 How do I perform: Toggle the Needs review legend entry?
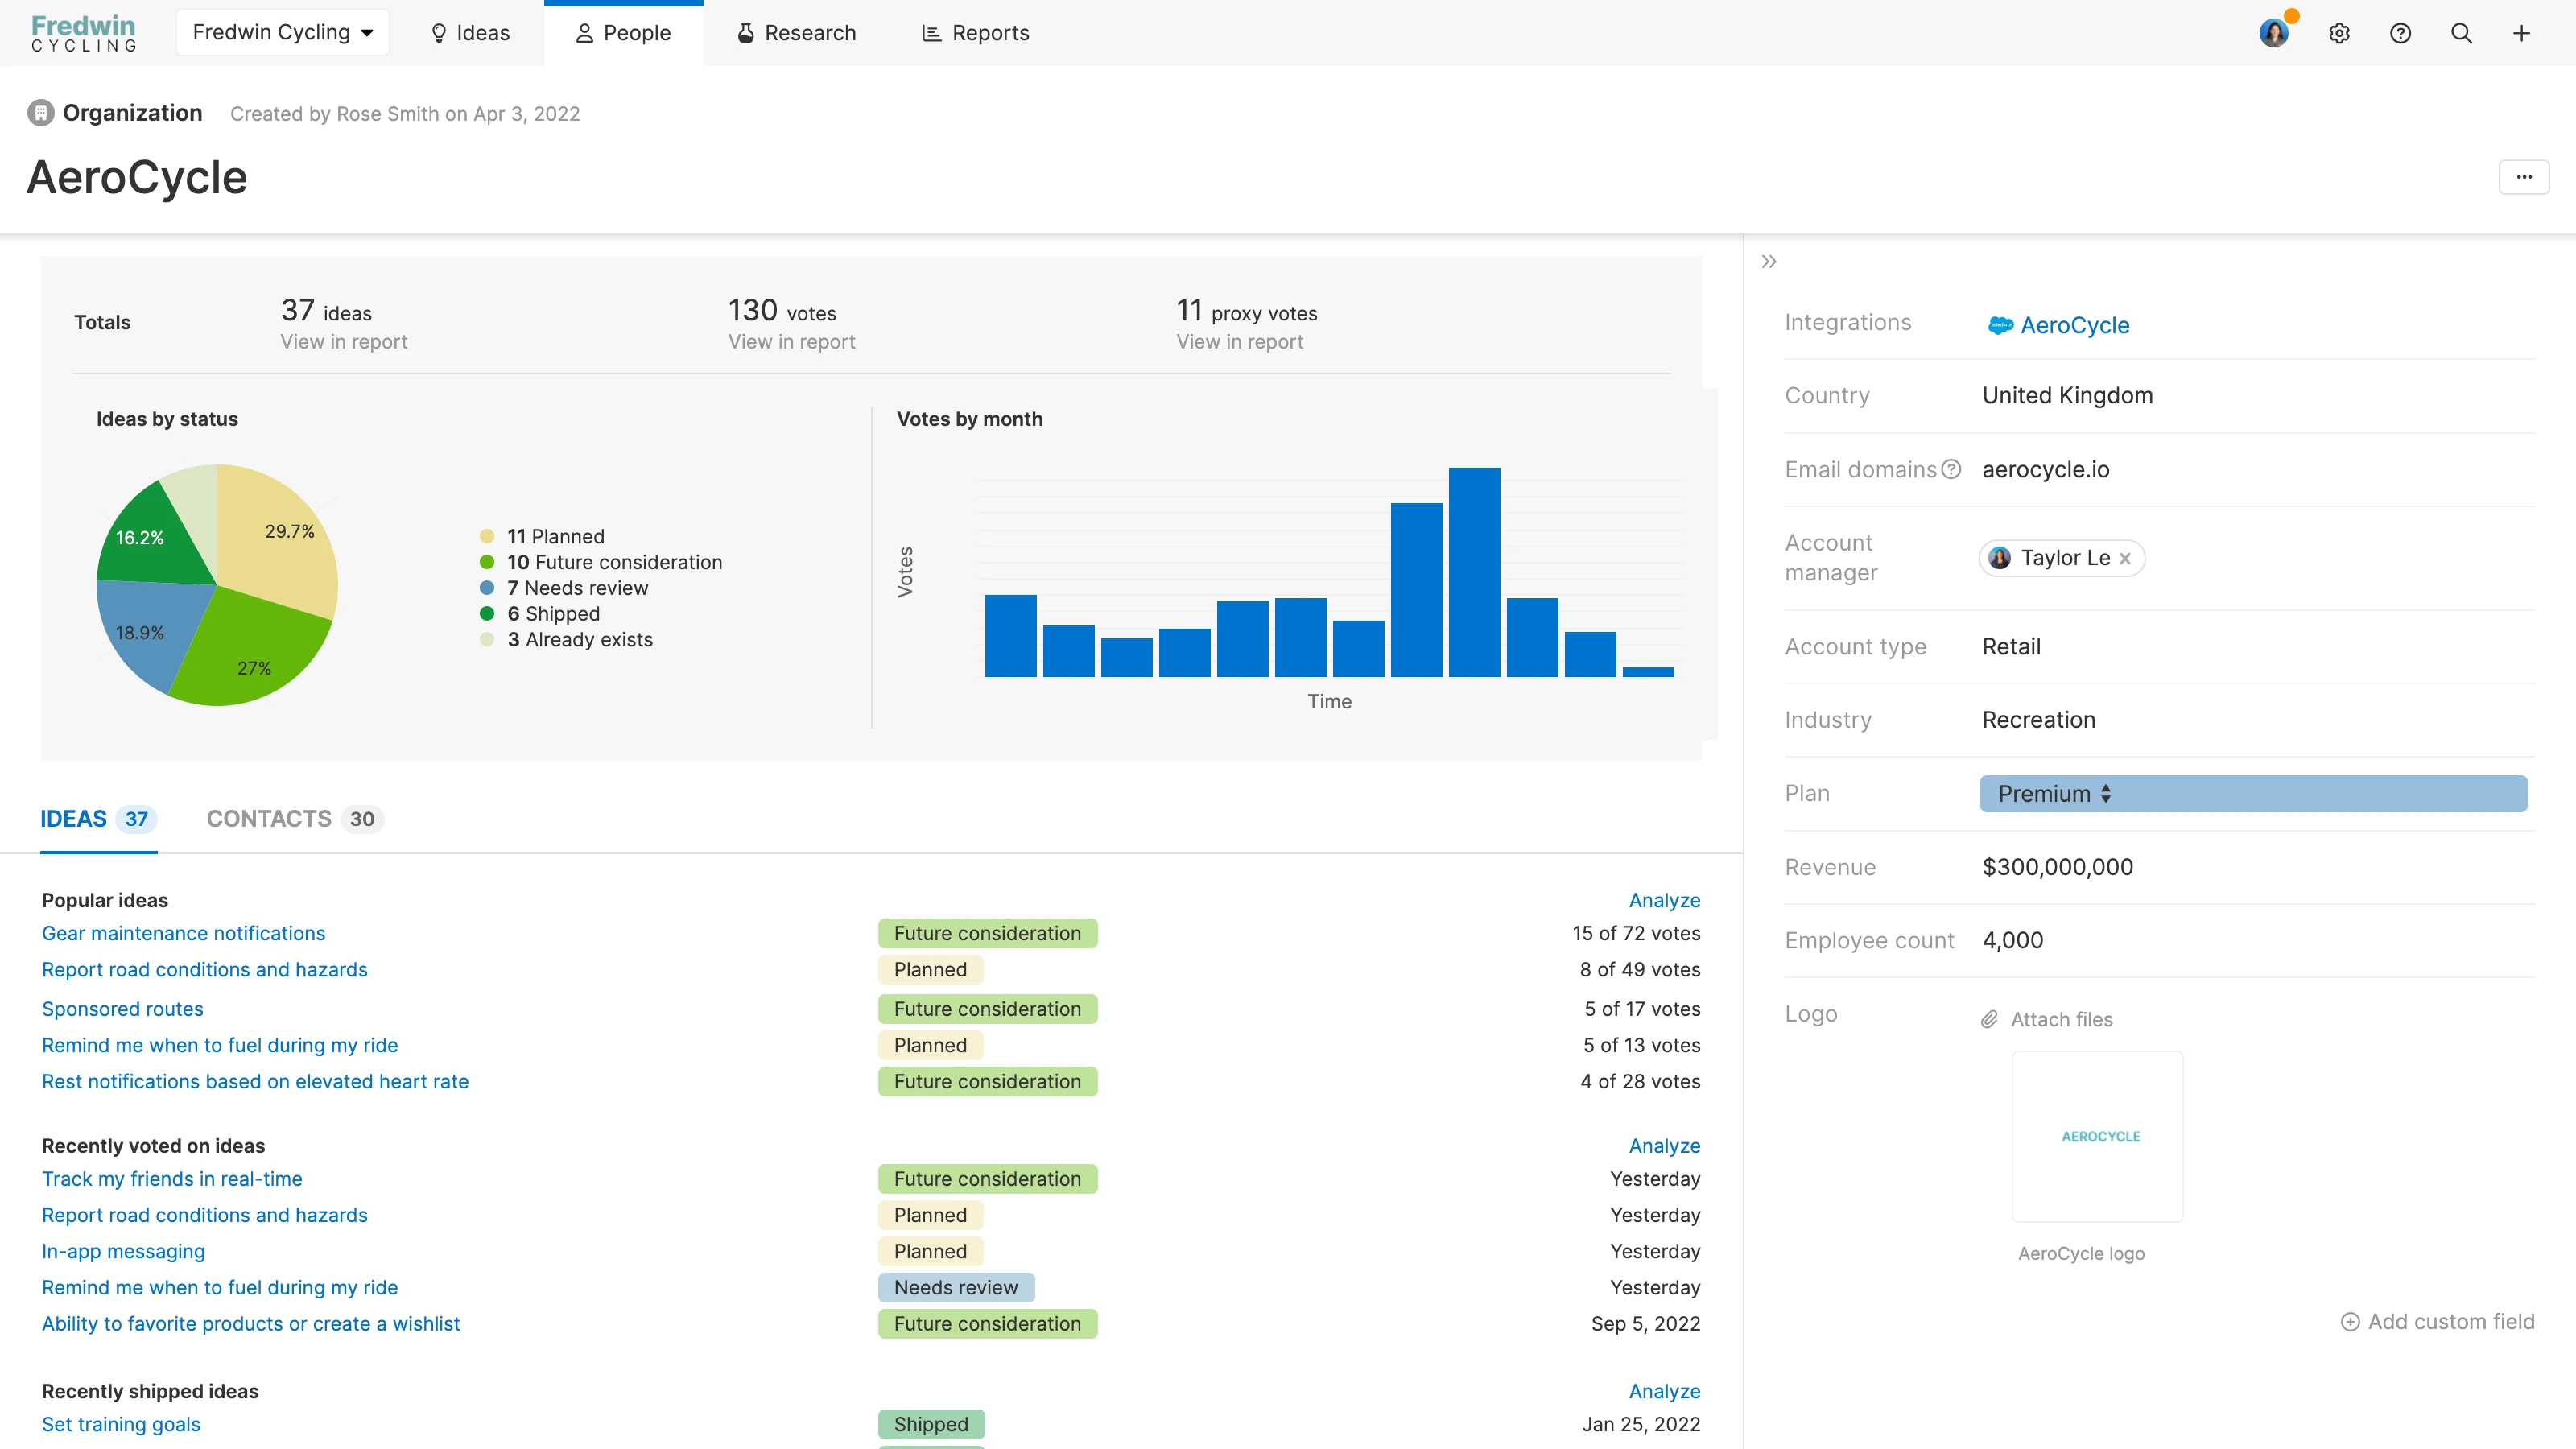tap(577, 588)
